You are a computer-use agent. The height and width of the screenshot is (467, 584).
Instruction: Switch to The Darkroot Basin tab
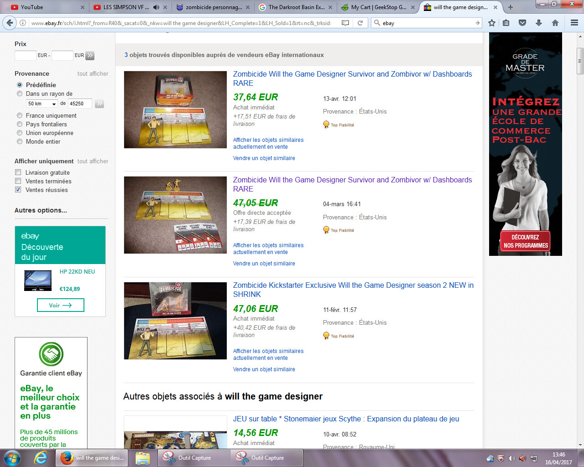pos(296,7)
